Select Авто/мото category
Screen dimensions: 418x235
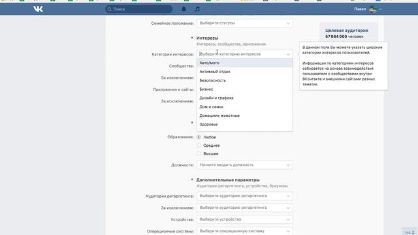[244, 63]
